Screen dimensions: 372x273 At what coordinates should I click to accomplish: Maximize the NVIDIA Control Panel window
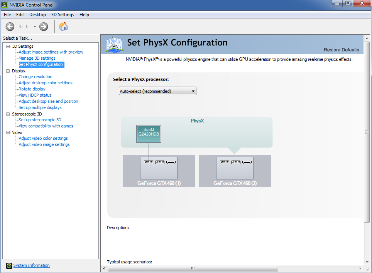(x=348, y=3)
